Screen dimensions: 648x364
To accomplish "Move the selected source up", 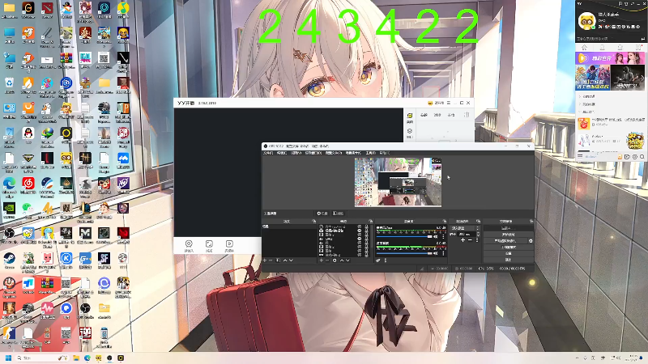I will pyautogui.click(x=342, y=260).
